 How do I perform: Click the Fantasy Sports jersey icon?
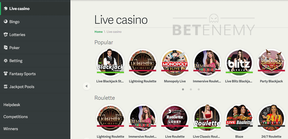5,73
